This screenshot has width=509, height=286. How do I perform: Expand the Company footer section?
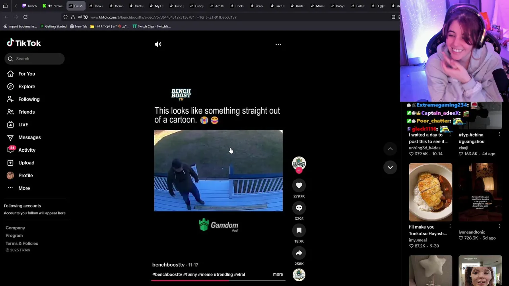(15, 228)
